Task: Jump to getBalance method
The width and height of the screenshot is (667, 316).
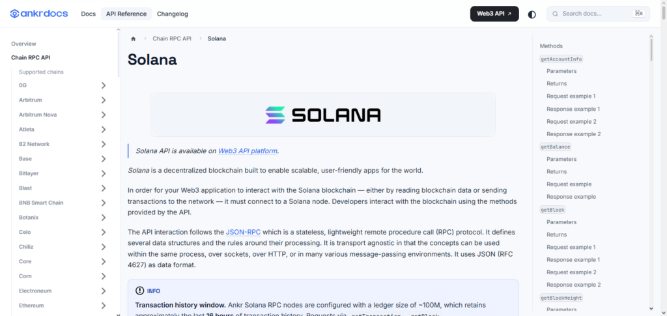Action: click(x=555, y=147)
